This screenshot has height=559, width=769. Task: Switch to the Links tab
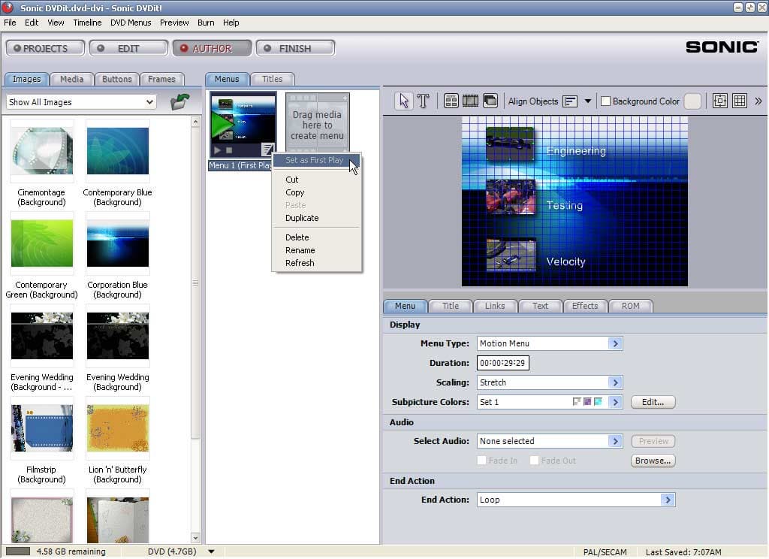(x=495, y=306)
